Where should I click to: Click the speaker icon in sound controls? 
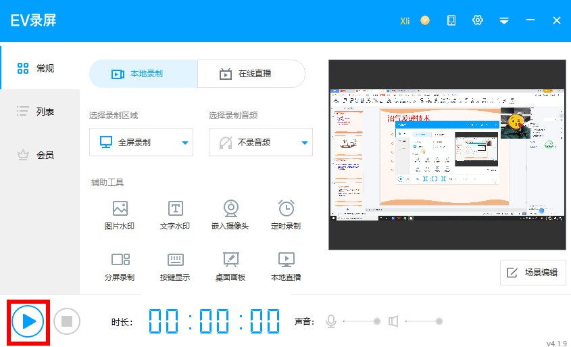(393, 321)
